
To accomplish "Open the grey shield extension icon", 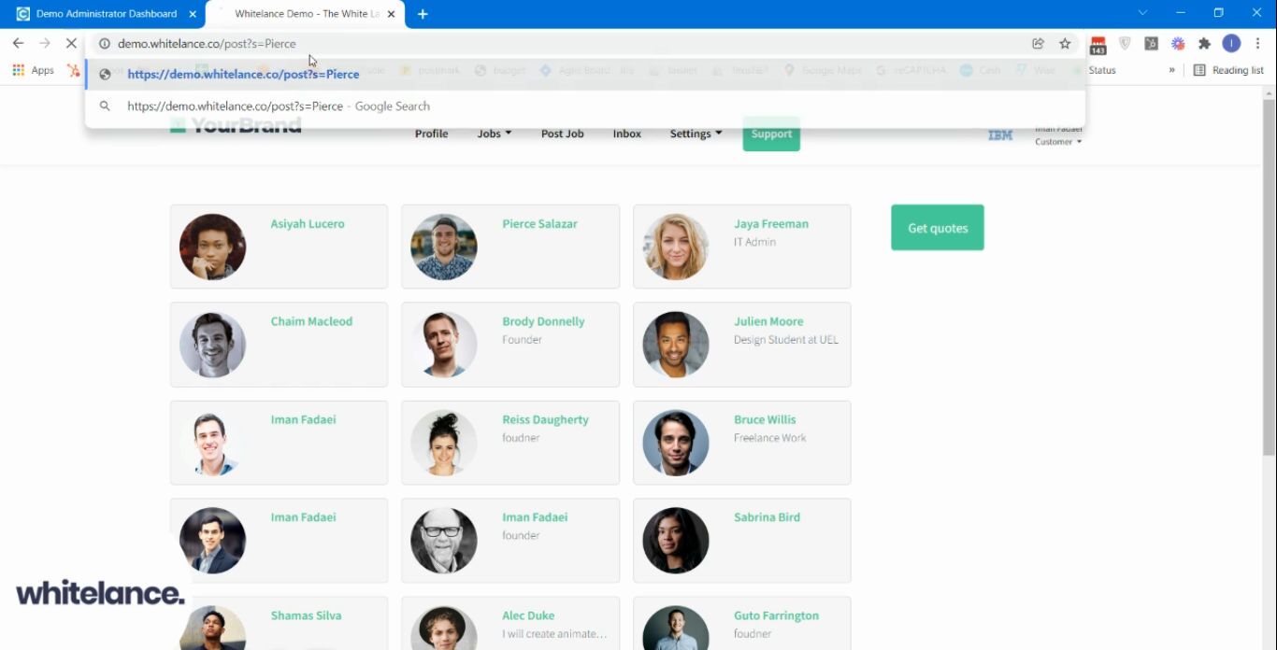I will [x=1126, y=44].
